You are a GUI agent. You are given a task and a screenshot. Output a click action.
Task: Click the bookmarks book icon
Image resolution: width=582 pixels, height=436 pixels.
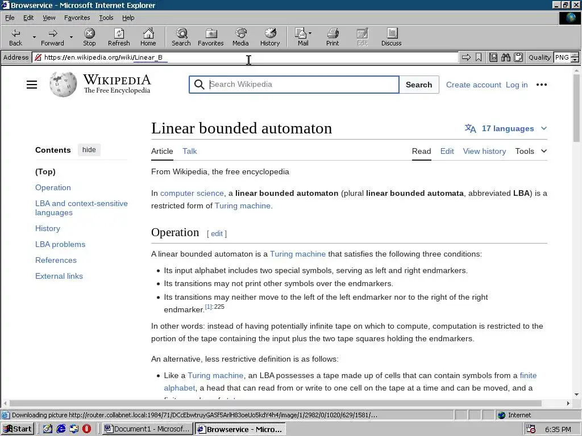tap(493, 57)
